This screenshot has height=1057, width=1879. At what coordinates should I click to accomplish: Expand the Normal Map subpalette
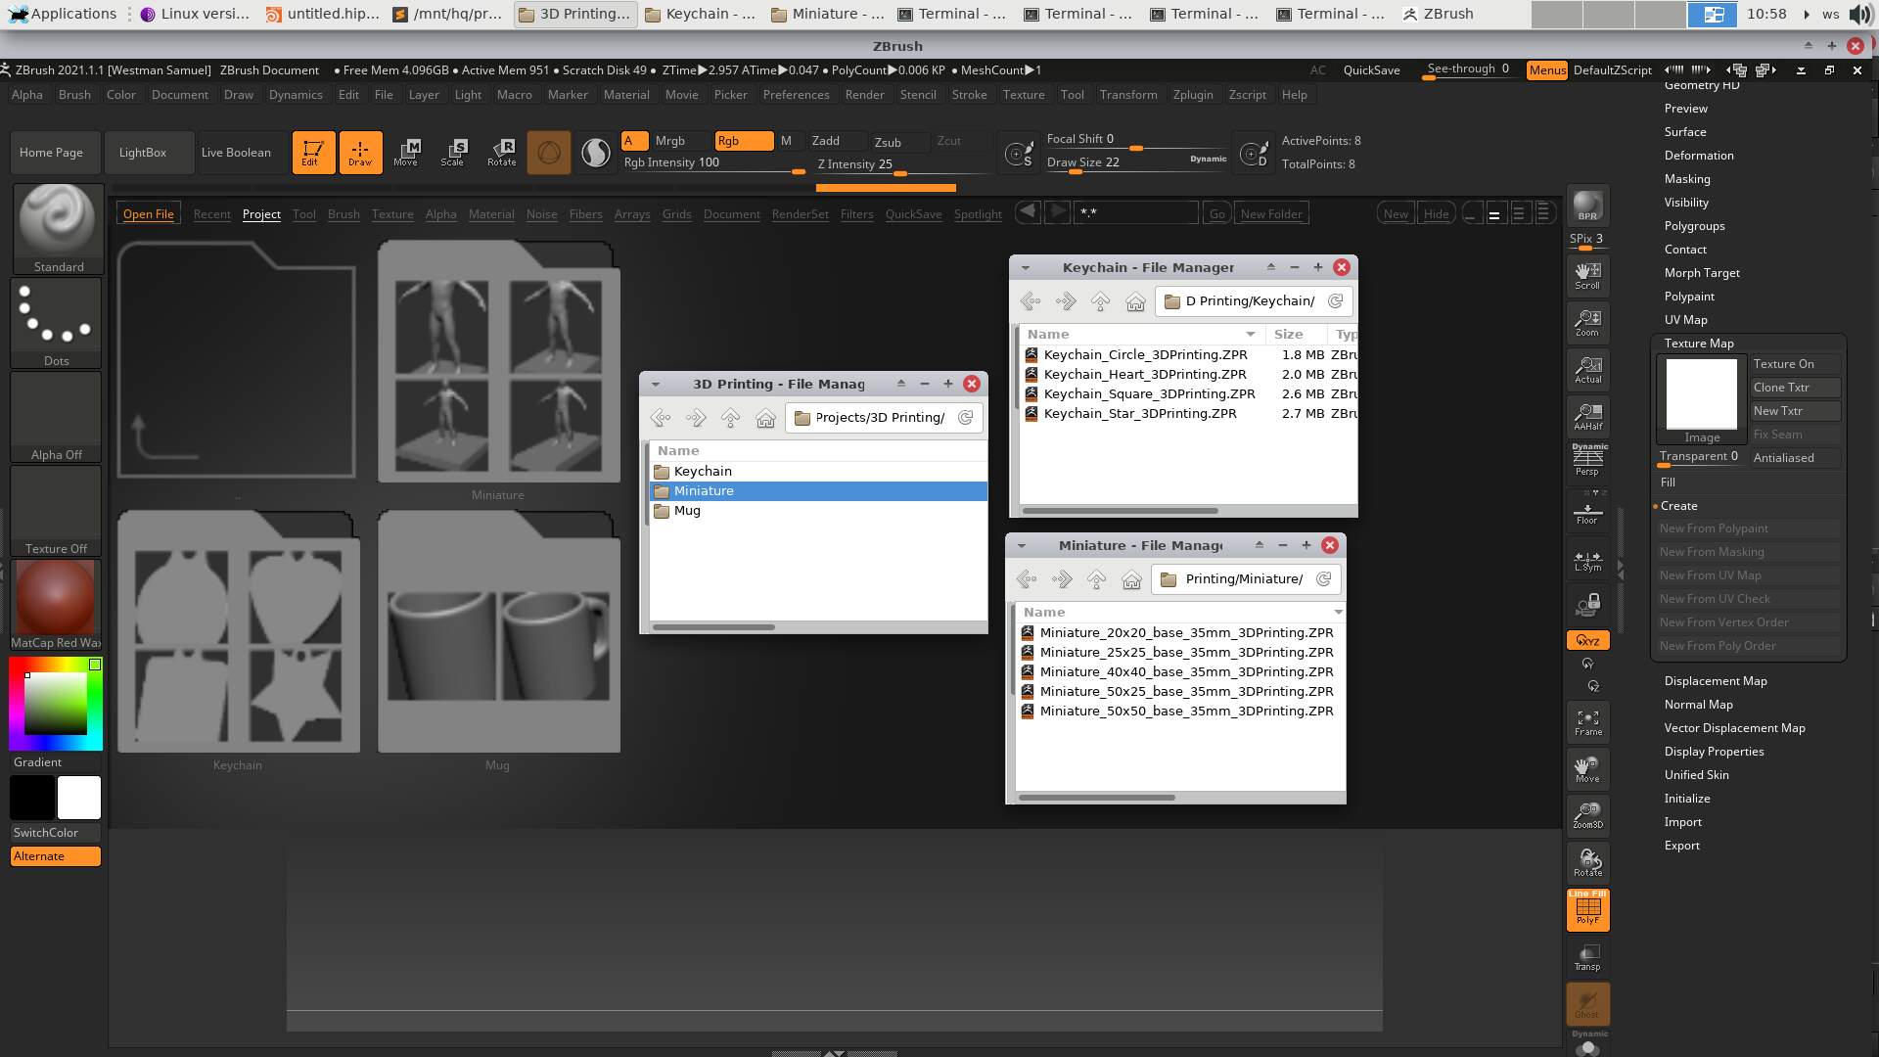pyautogui.click(x=1698, y=705)
